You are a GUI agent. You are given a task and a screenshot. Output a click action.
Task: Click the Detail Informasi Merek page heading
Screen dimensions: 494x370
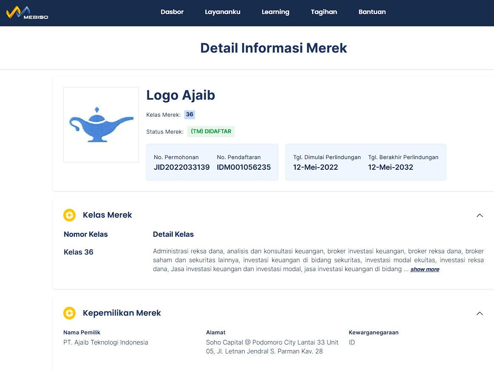(274, 48)
